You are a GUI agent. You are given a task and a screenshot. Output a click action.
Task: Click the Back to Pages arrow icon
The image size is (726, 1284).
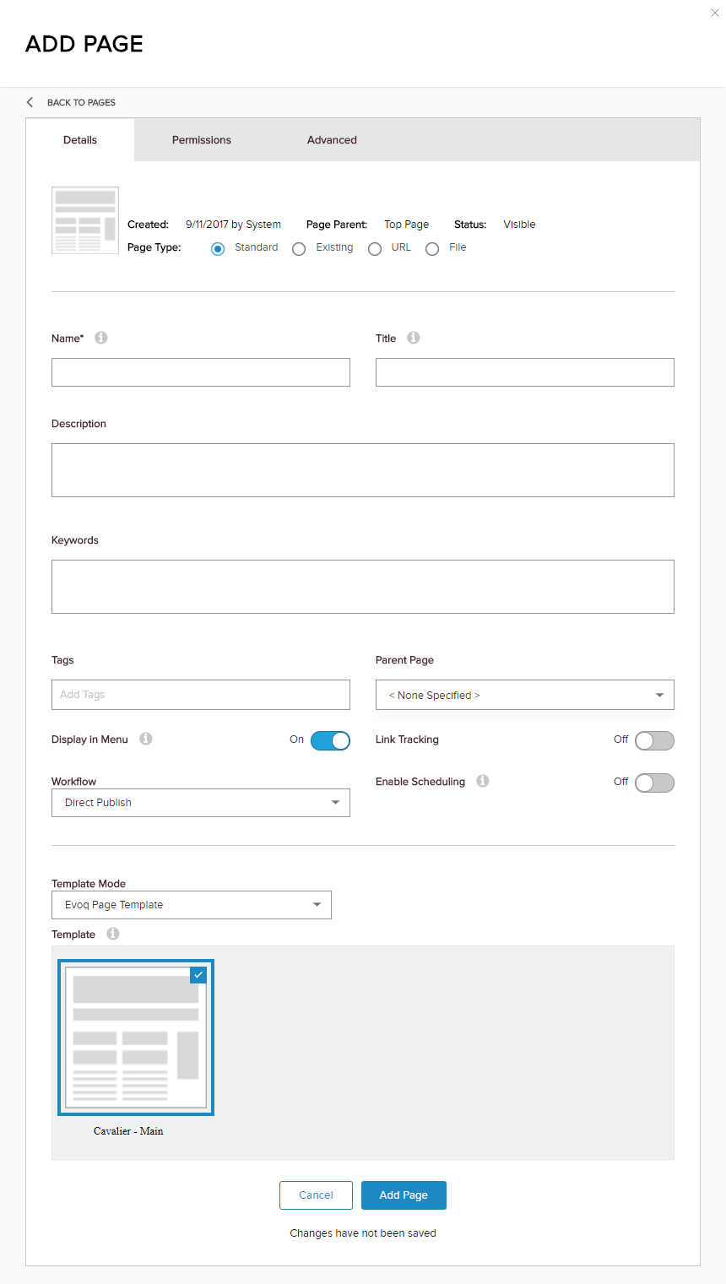point(30,102)
